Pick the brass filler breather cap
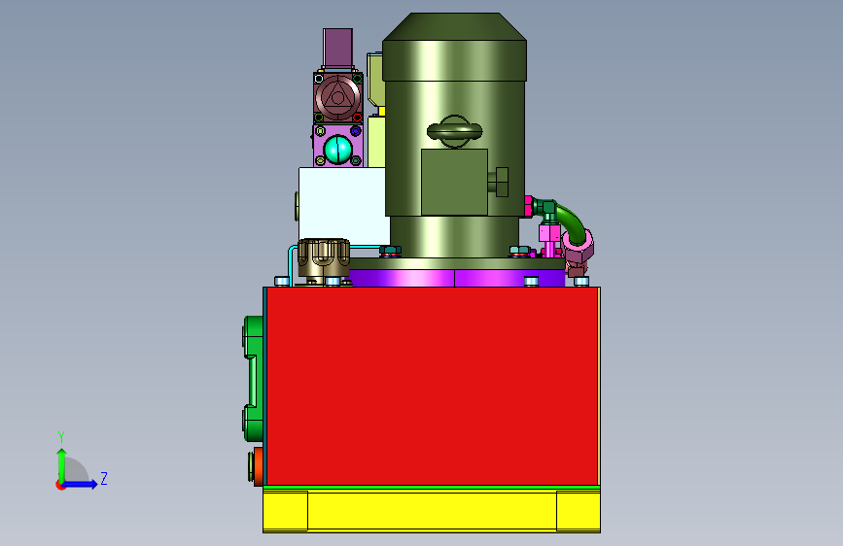 [324, 258]
